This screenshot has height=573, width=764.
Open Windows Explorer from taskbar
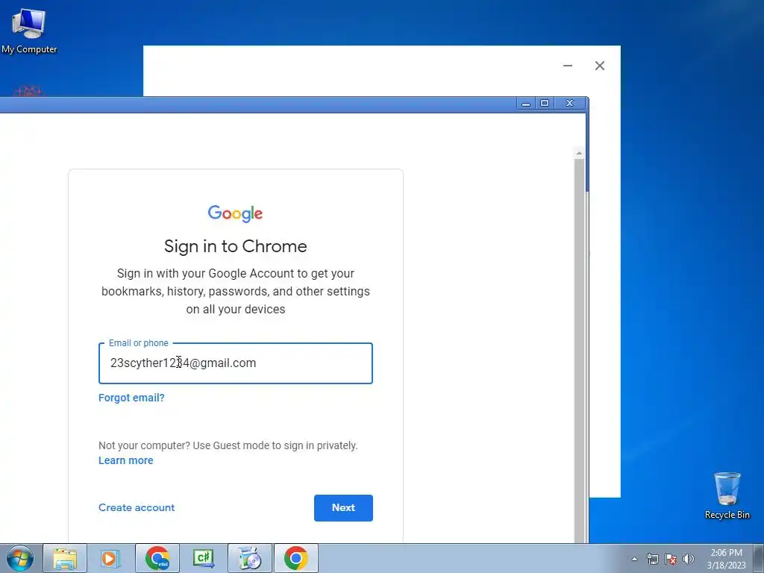click(x=65, y=558)
